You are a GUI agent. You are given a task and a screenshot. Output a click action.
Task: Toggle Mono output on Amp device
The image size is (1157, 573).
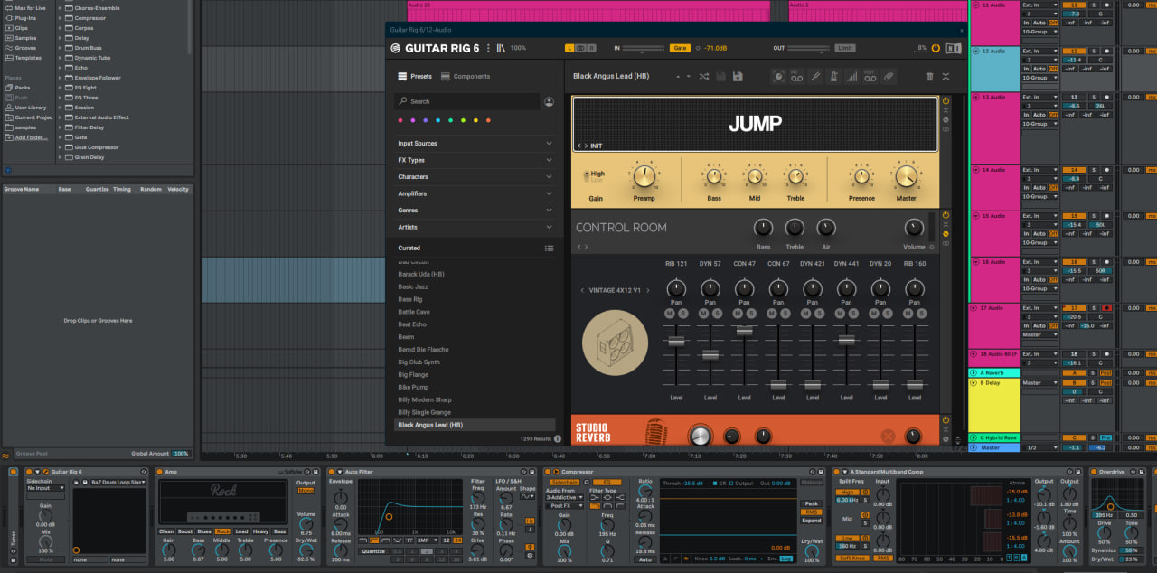306,491
